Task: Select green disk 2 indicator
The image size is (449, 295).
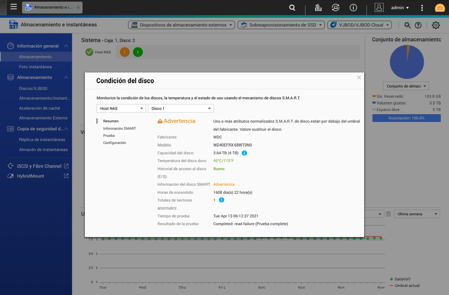Action: pos(138,52)
